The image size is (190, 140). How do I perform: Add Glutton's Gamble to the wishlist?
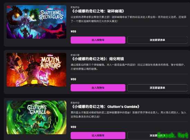[x=157, y=136]
